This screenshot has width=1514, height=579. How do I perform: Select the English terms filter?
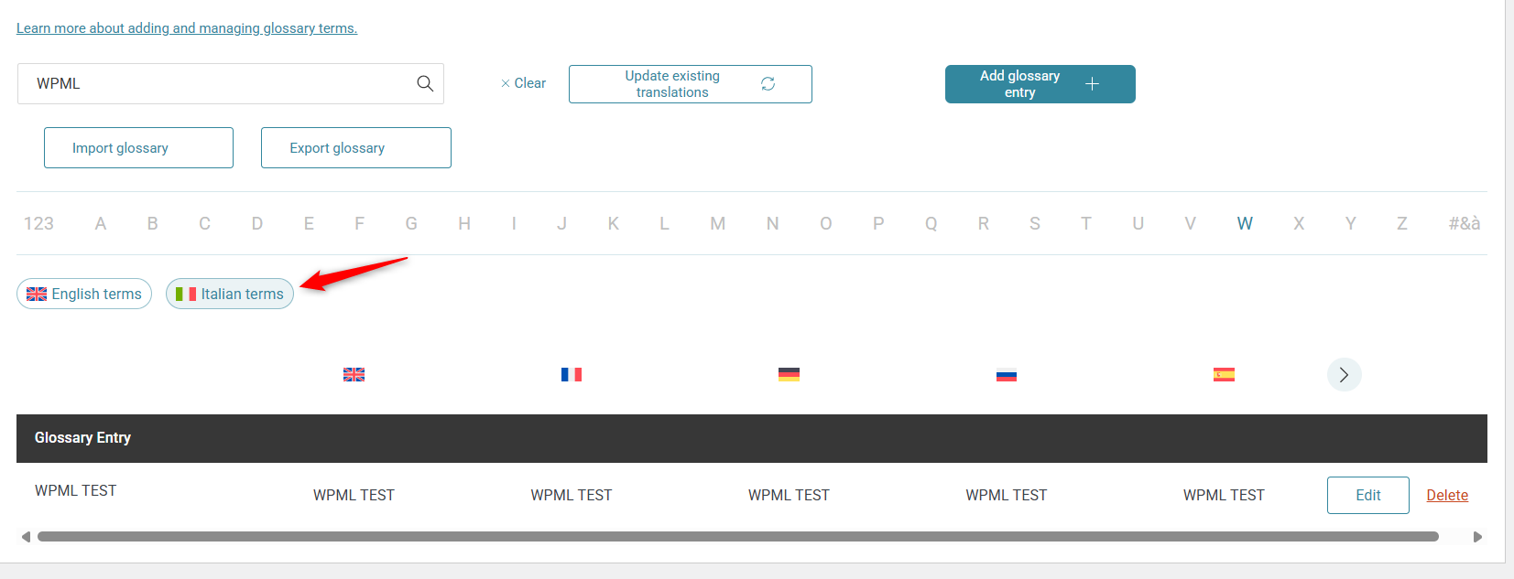tap(84, 294)
